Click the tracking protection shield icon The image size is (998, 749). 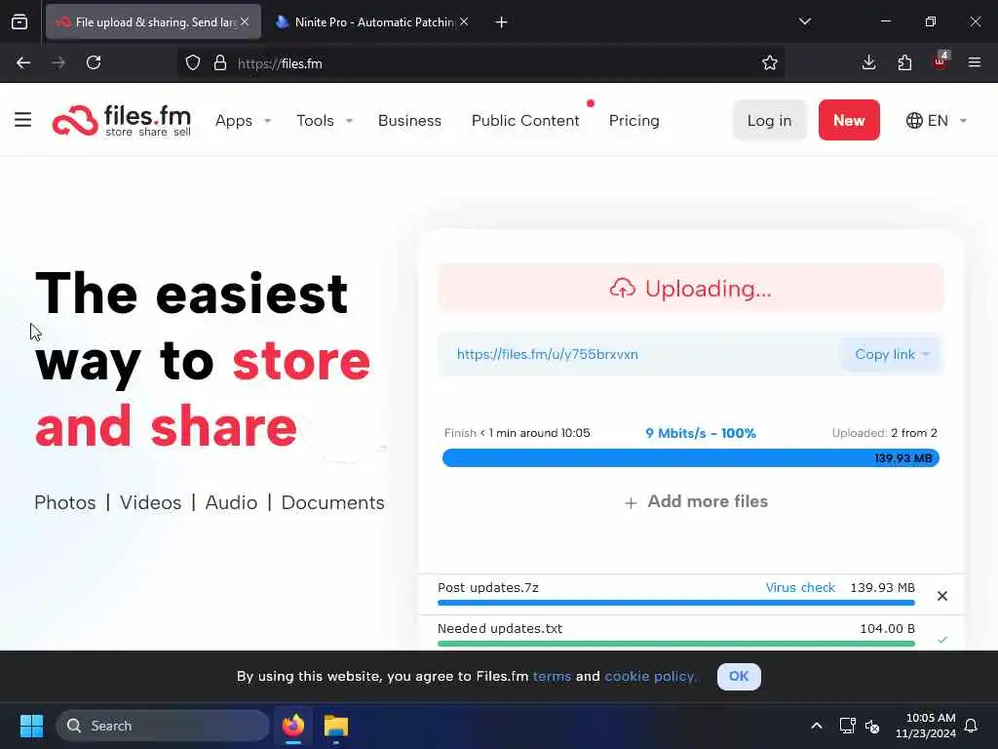[x=193, y=62]
